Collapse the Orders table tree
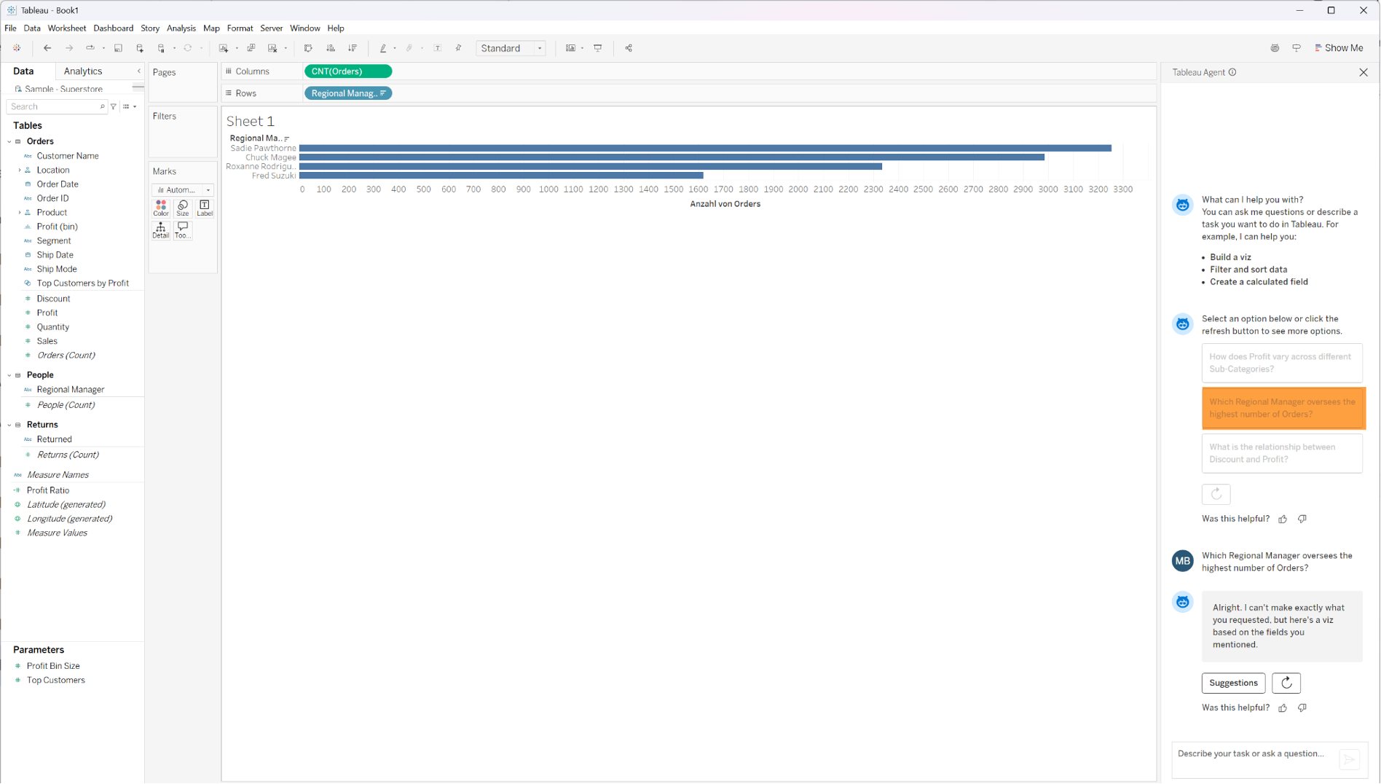This screenshot has height=784, width=1381. (9, 141)
